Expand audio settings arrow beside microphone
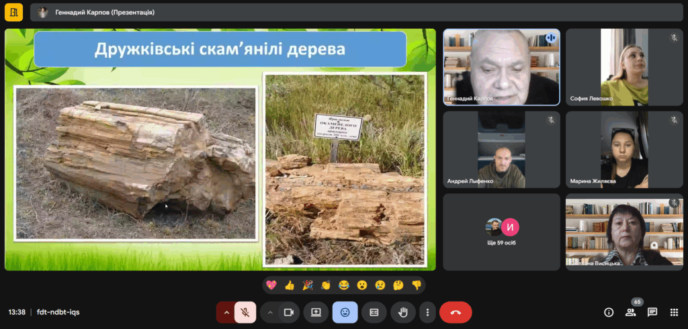The image size is (688, 329). (x=226, y=312)
